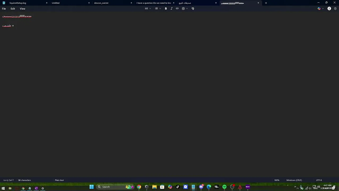Expand the Copilot dropdown arrow
Screen dimensions: 339x191
[x=323, y=8]
